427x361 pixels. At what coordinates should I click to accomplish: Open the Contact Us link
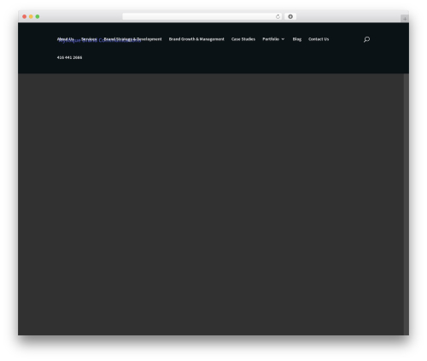tap(319, 39)
